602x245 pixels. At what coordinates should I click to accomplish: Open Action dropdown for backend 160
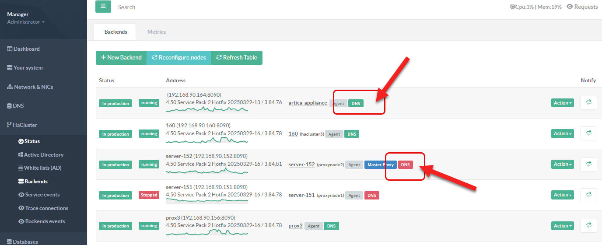(562, 133)
